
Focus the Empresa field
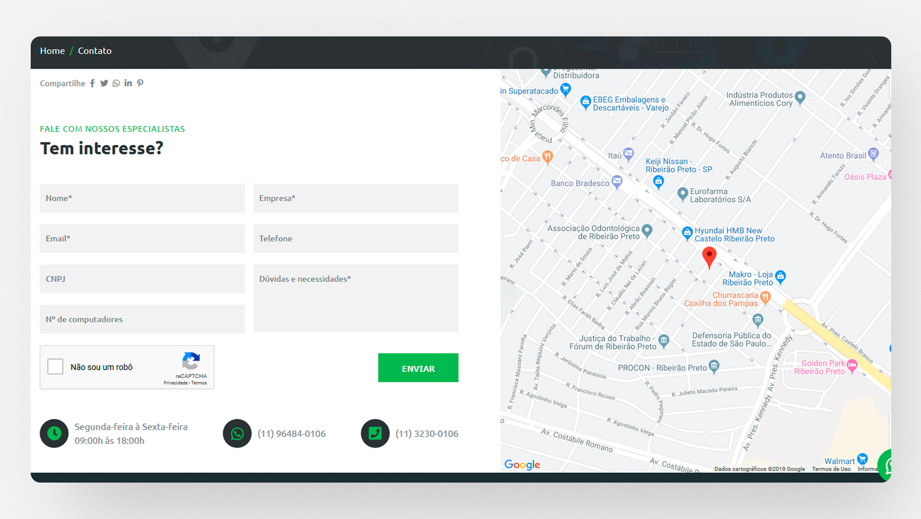point(356,198)
